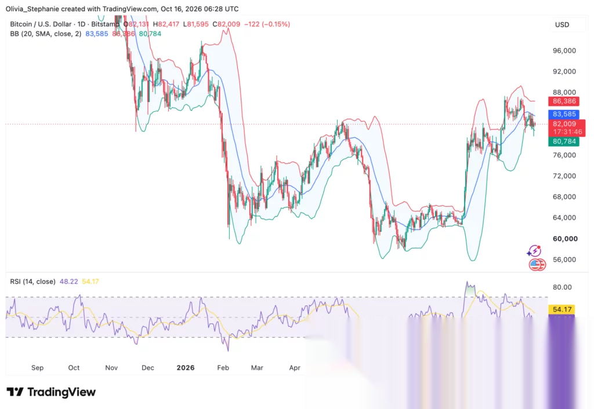Open the RSI (14, close) indicator legend
This screenshot has width=594, height=409.
click(32, 282)
